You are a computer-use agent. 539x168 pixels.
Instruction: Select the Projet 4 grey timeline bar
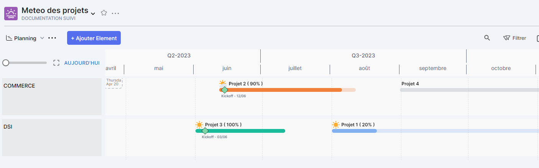click(468, 90)
